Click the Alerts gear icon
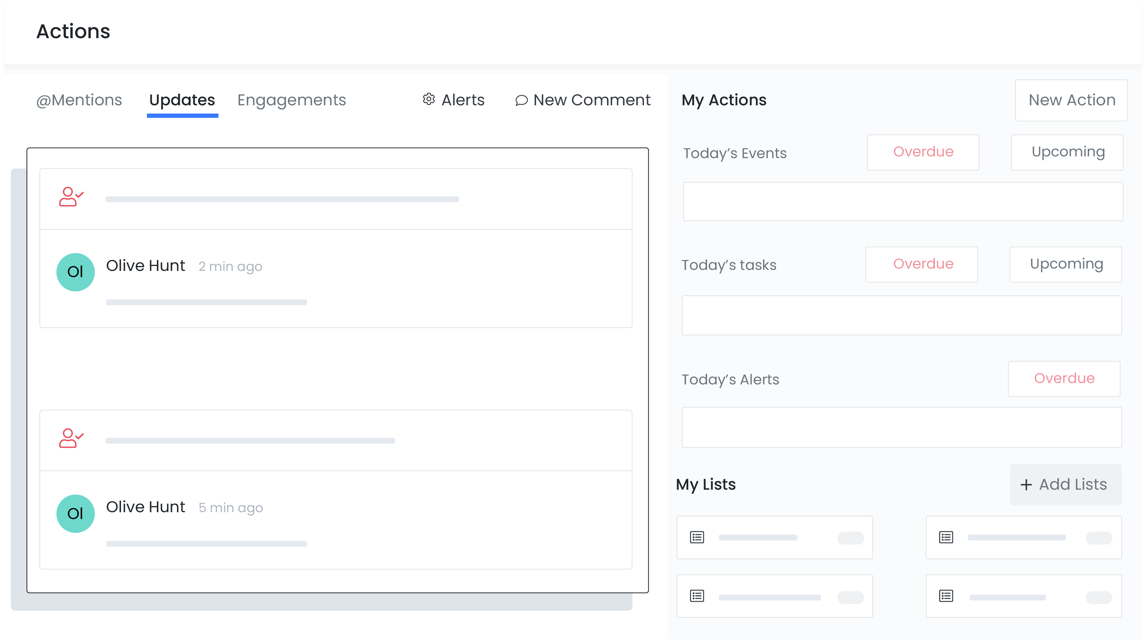The width and height of the screenshot is (1146, 640). tap(428, 100)
